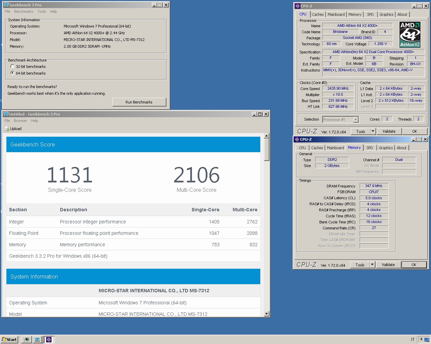
Task: Open File menu in Untitled results window
Action: point(7,121)
